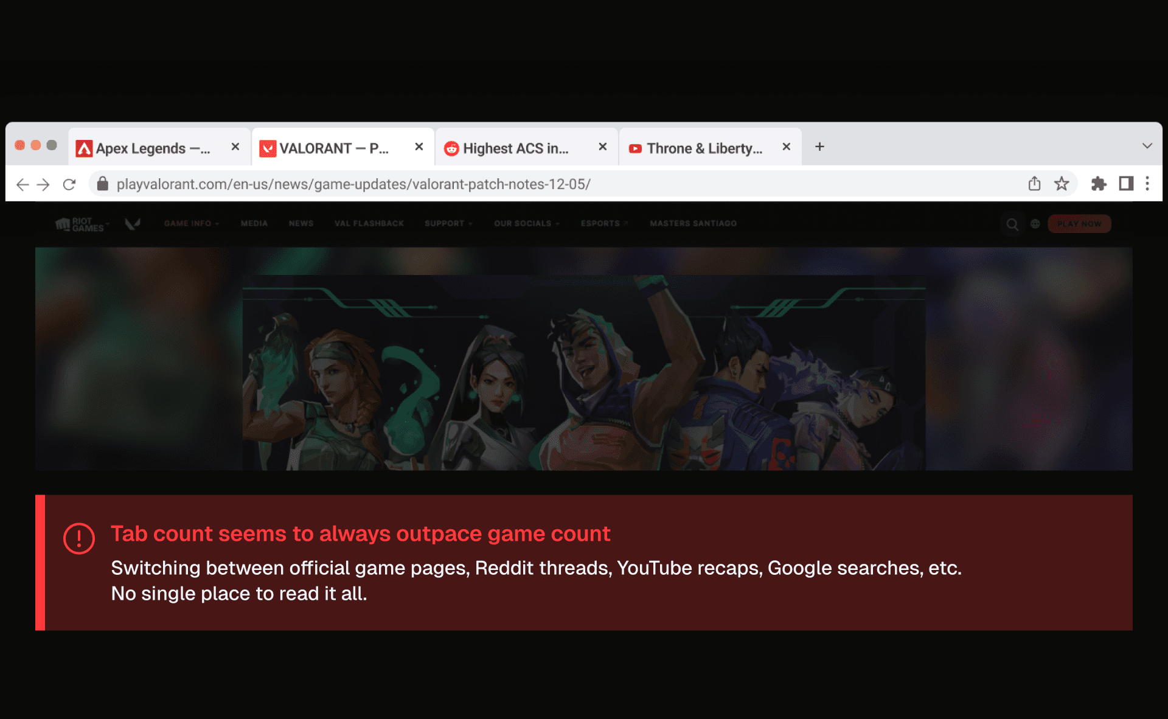Expand the Support dropdown menu

click(x=448, y=224)
